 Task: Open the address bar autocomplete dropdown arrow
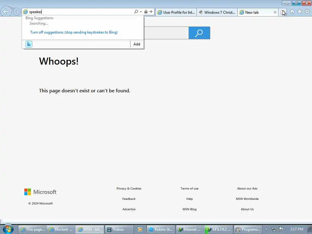(141, 12)
